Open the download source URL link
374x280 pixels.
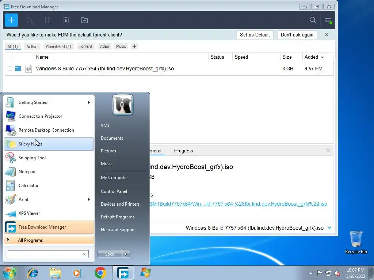coord(238,204)
